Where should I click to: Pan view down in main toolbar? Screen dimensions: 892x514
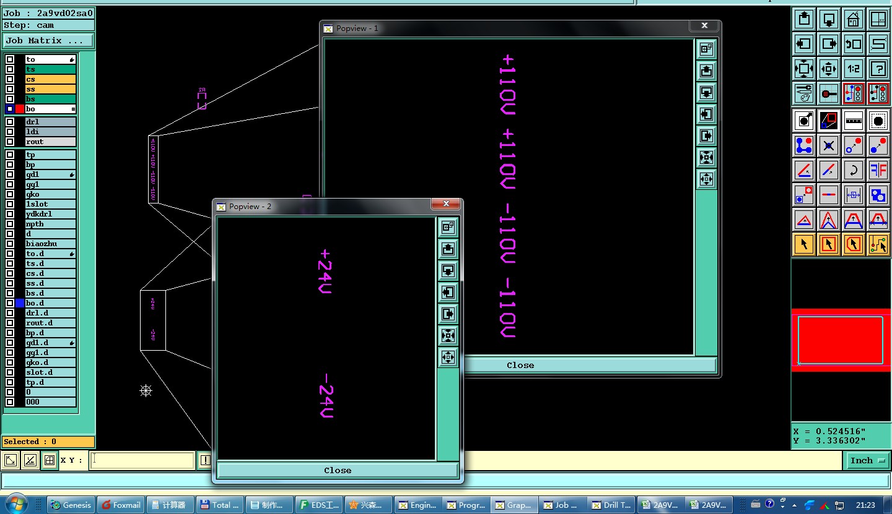pos(829,19)
